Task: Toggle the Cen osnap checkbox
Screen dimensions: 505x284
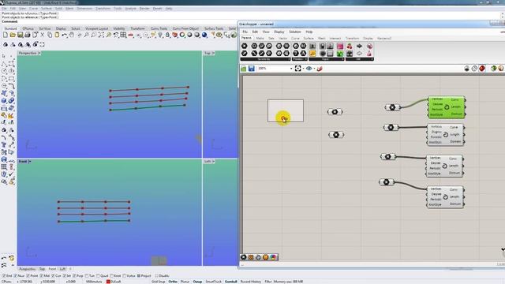Action: tap(53, 276)
